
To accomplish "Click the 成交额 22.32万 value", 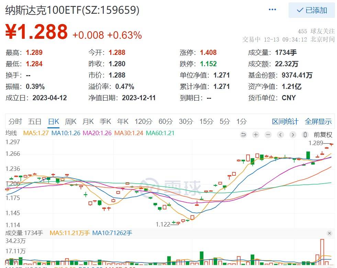I will 287,64.
